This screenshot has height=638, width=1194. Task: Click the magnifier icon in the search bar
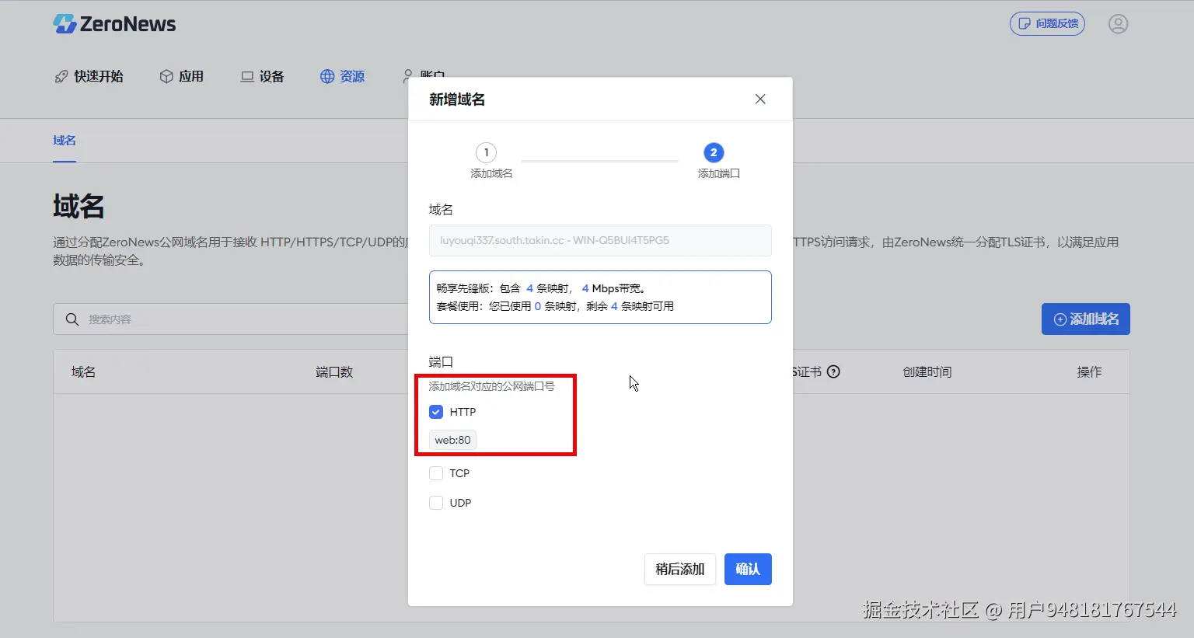(72, 319)
